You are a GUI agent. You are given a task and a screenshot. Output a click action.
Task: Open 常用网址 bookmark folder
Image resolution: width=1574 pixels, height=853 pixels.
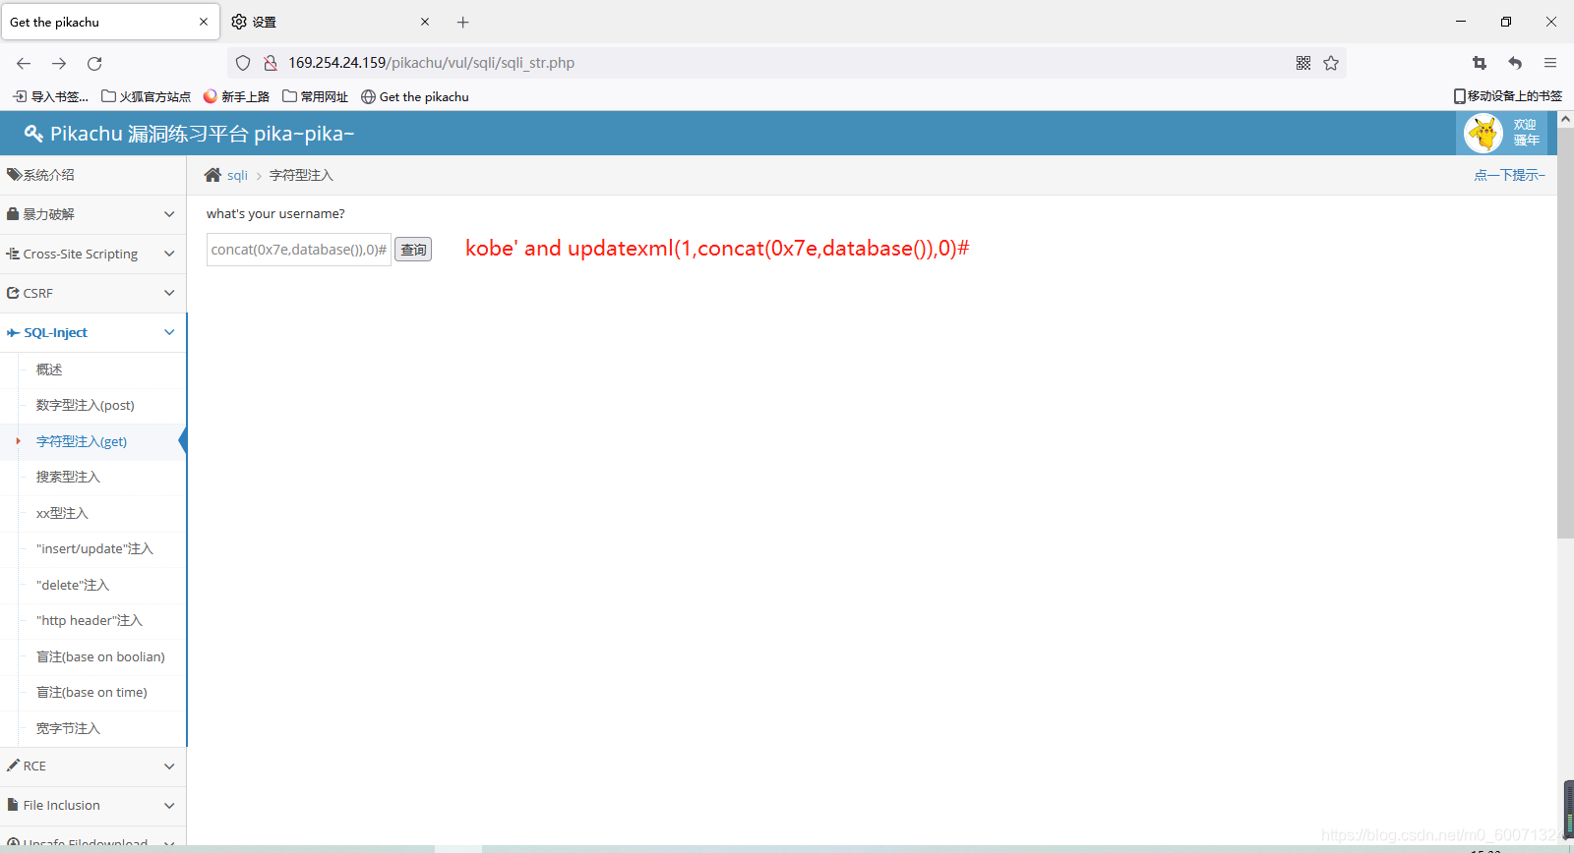click(316, 96)
